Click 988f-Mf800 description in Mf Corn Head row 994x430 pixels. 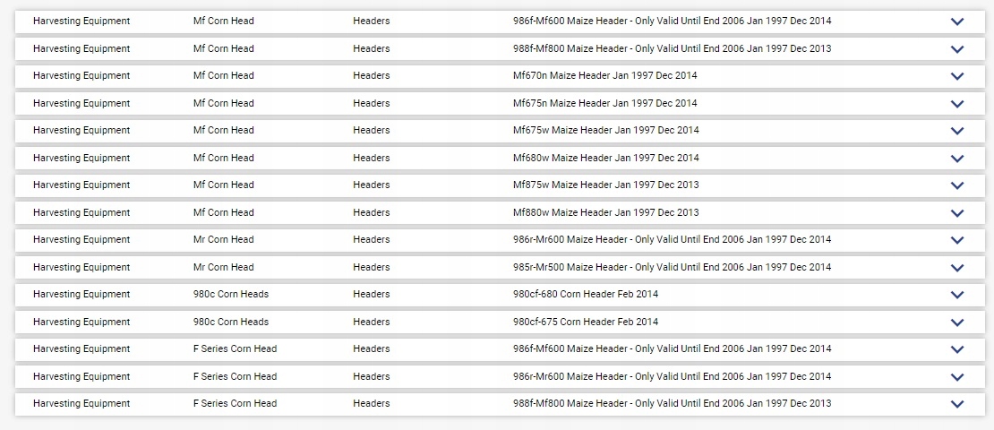672,49
